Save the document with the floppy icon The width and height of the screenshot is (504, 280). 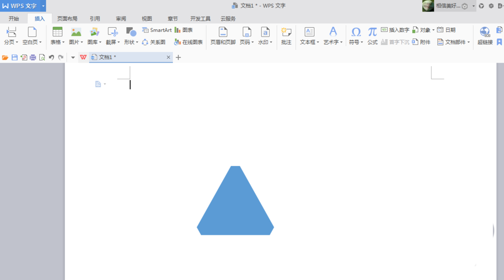click(x=15, y=58)
